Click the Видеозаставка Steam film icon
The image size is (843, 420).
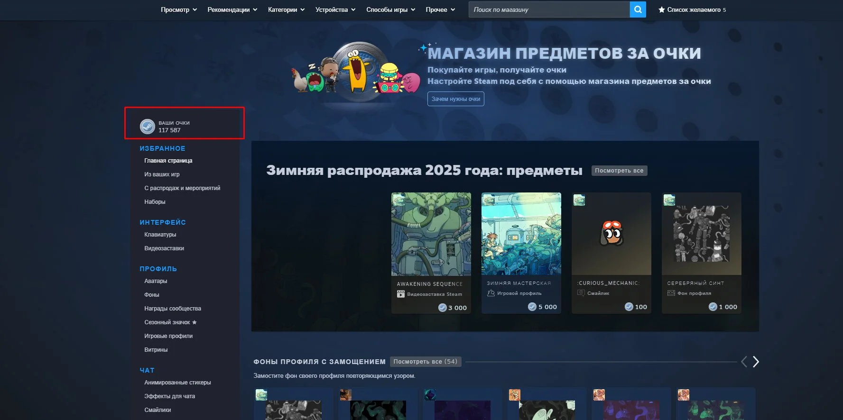[x=401, y=294]
